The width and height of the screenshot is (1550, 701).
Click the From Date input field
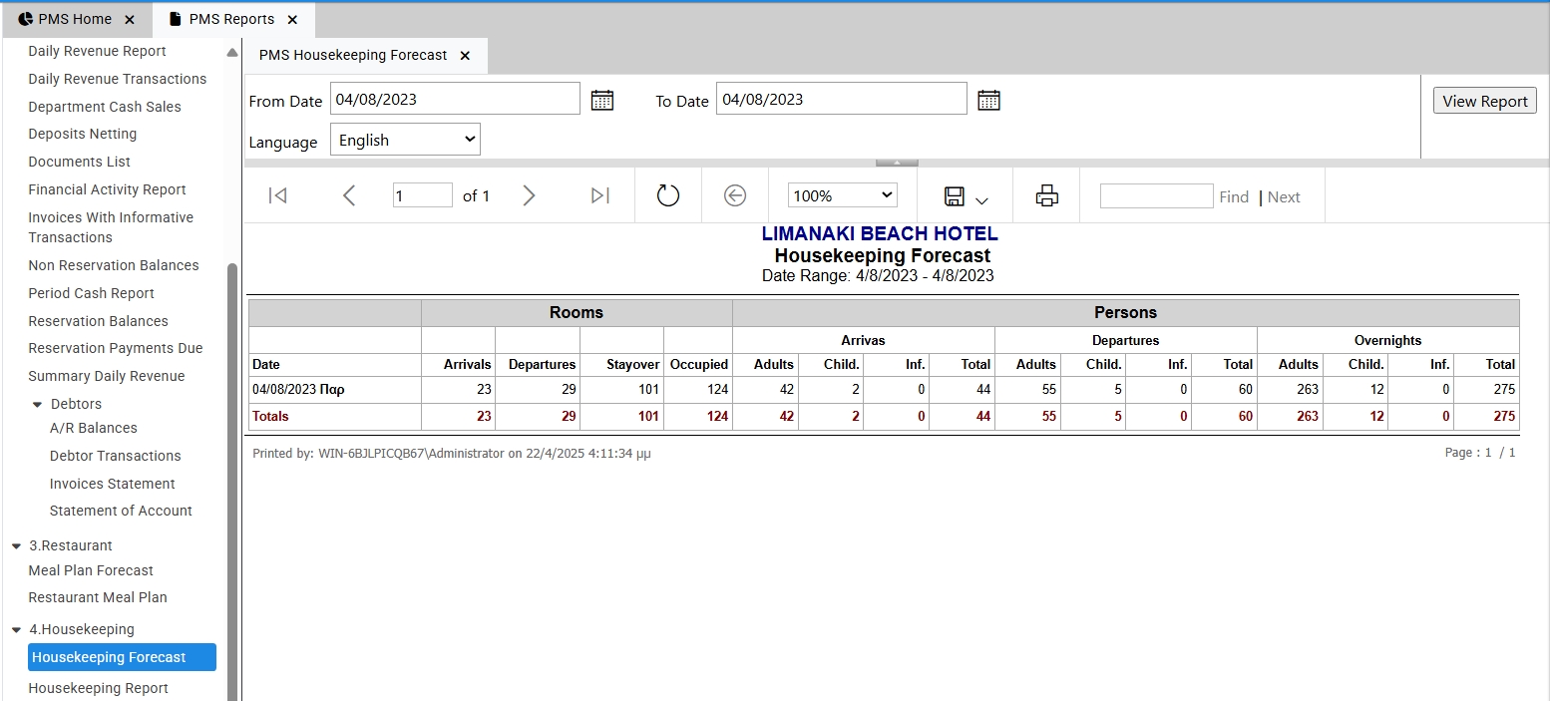[455, 99]
